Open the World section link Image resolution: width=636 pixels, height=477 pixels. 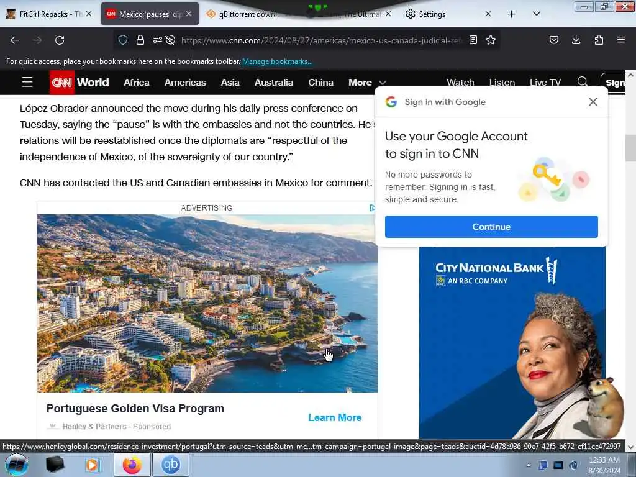[x=93, y=83]
